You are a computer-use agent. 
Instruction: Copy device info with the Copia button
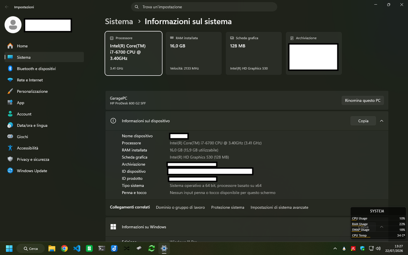point(363,121)
